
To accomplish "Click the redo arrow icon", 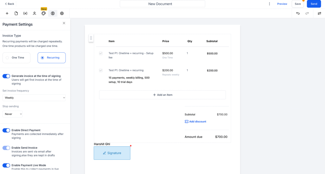I will (307, 13).
